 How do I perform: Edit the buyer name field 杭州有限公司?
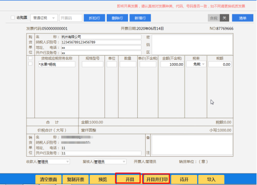tap(101, 37)
